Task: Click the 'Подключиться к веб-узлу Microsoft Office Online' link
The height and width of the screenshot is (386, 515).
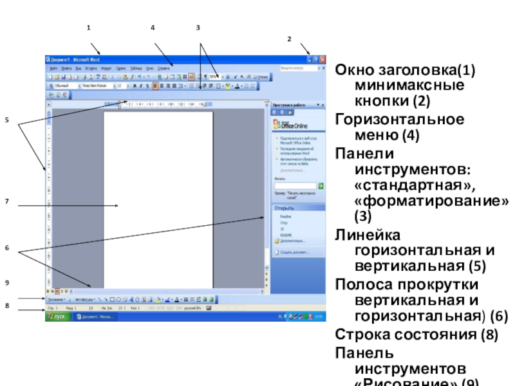Action: (x=298, y=140)
